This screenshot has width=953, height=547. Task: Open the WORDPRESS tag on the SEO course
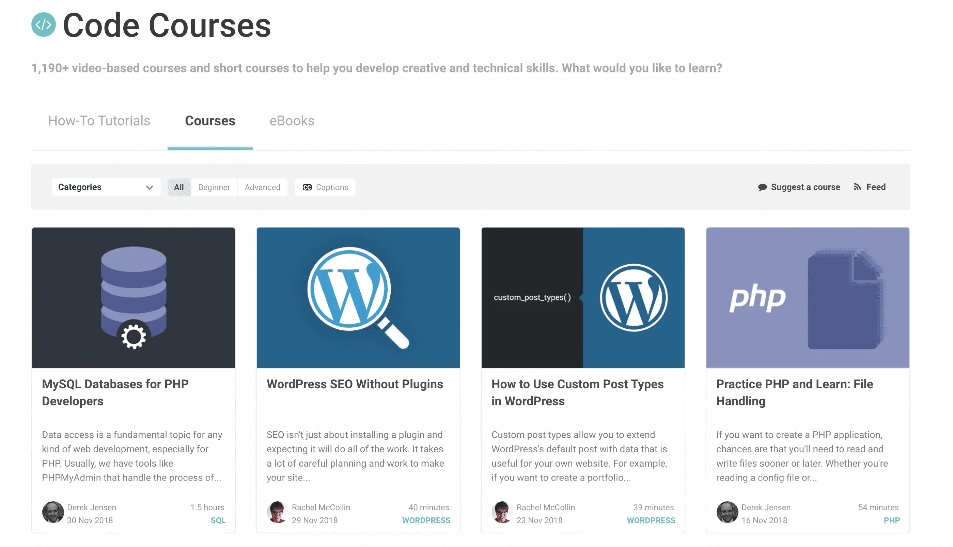click(426, 520)
